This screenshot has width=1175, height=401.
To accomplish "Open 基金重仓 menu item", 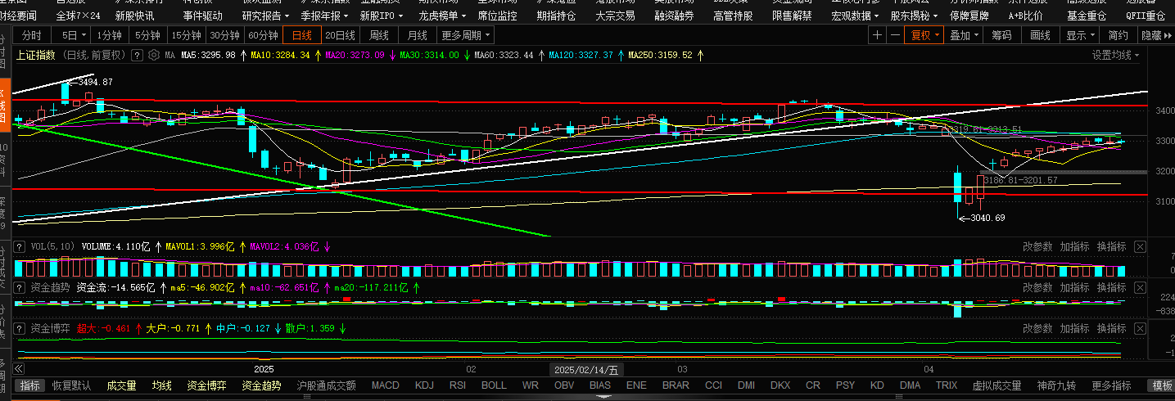I will [1087, 16].
